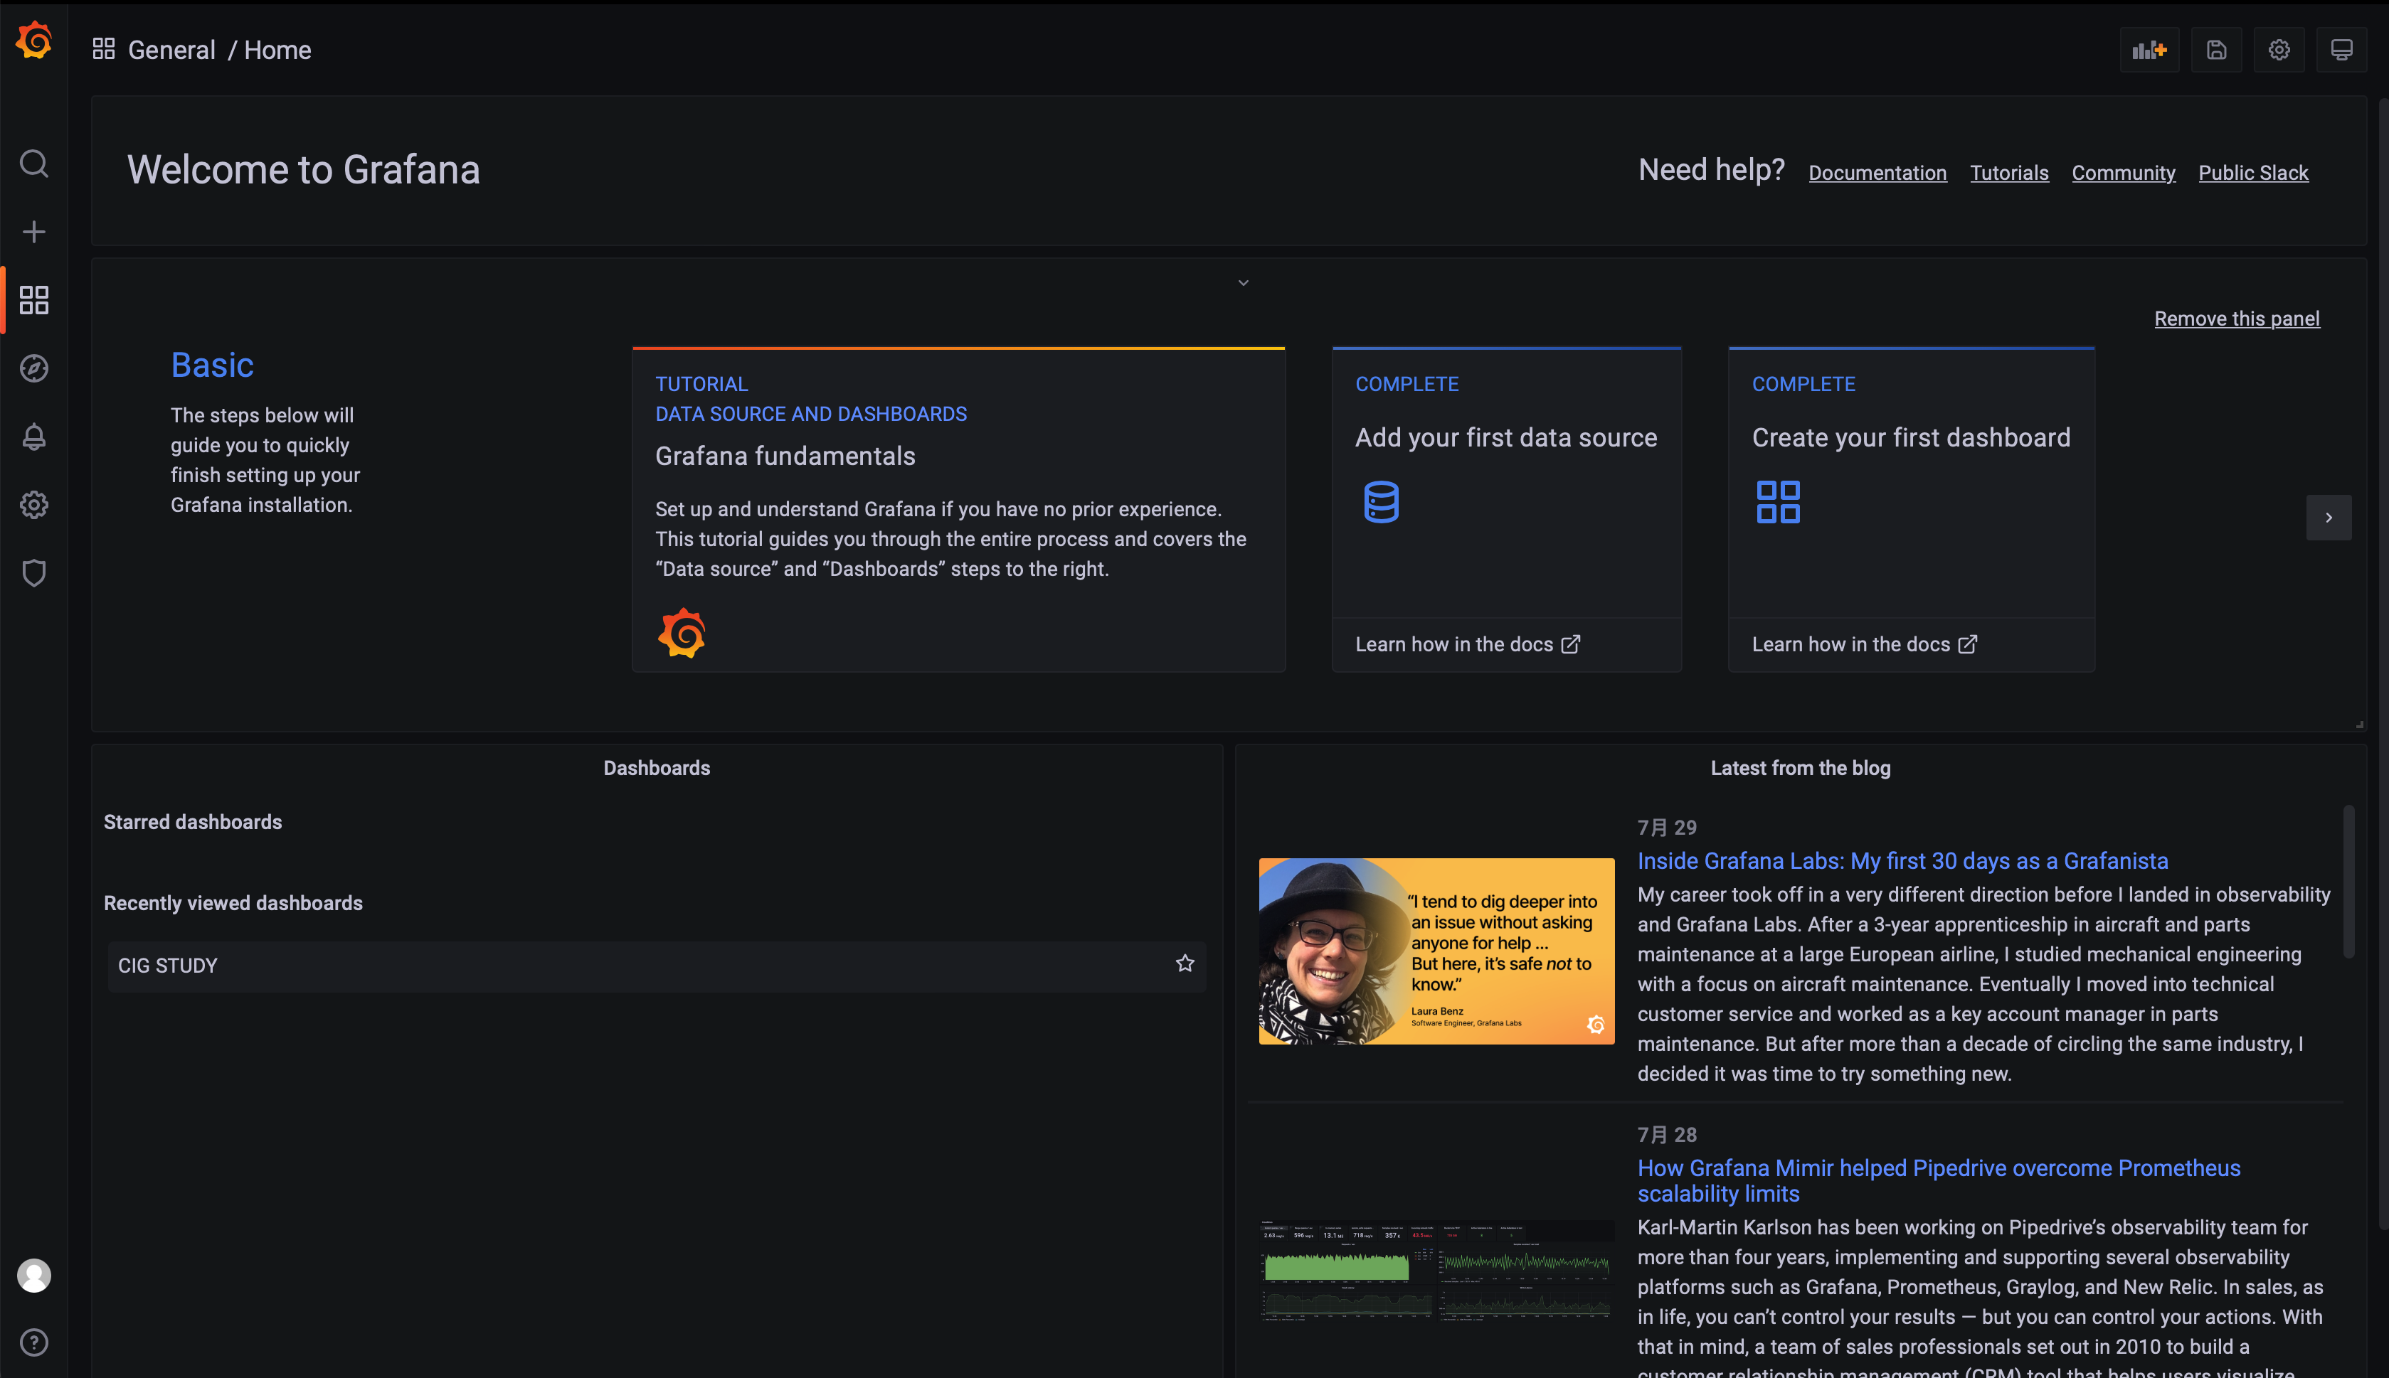2389x1378 pixels.
Task: Click the Basic setup heading
Action: [212, 364]
